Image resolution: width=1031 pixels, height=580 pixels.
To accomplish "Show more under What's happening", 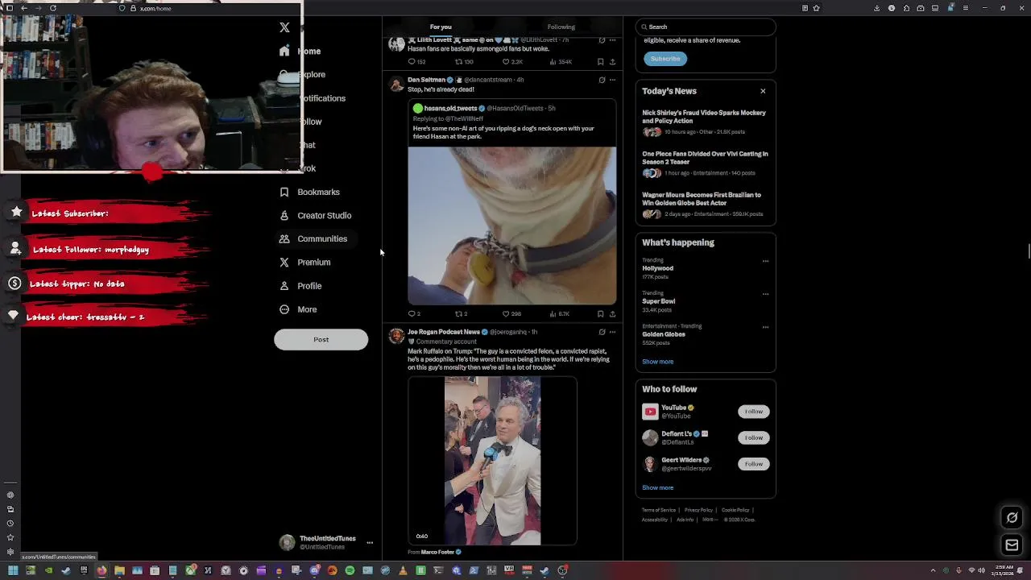I will (657, 362).
